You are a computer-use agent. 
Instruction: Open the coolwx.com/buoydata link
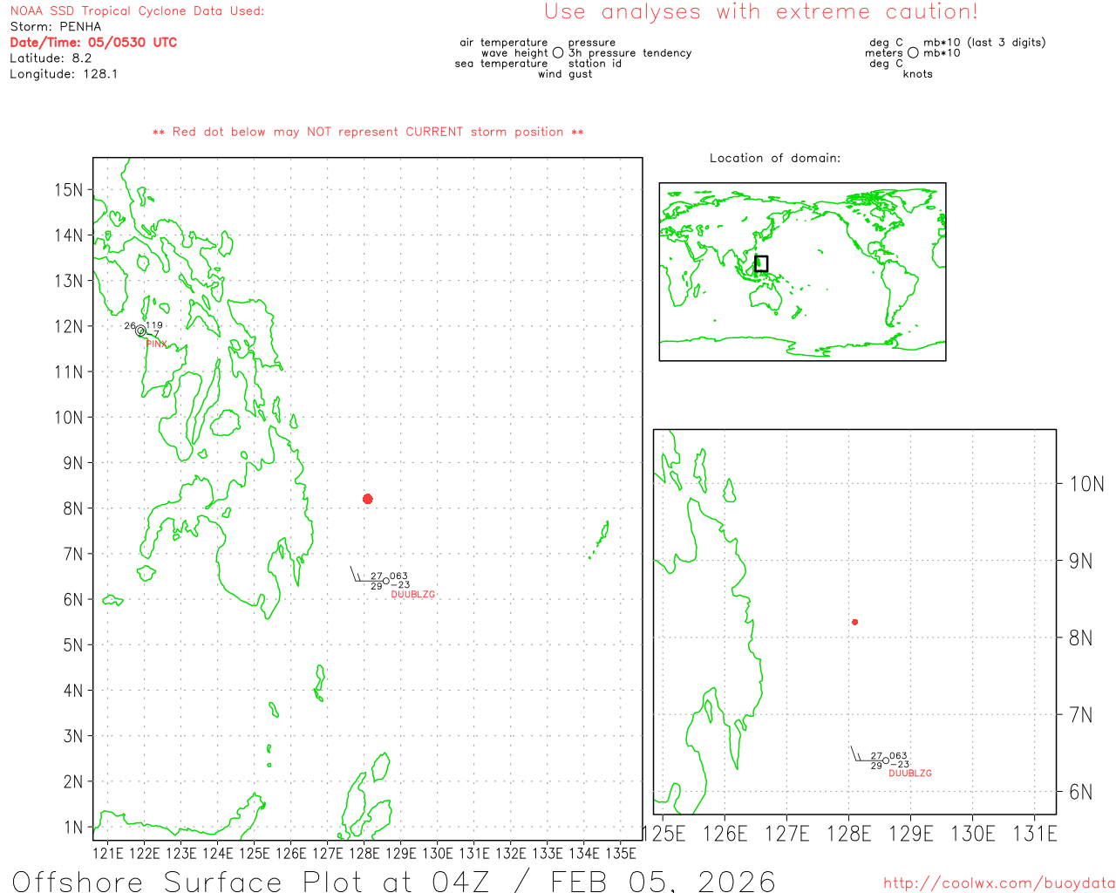(x=998, y=883)
